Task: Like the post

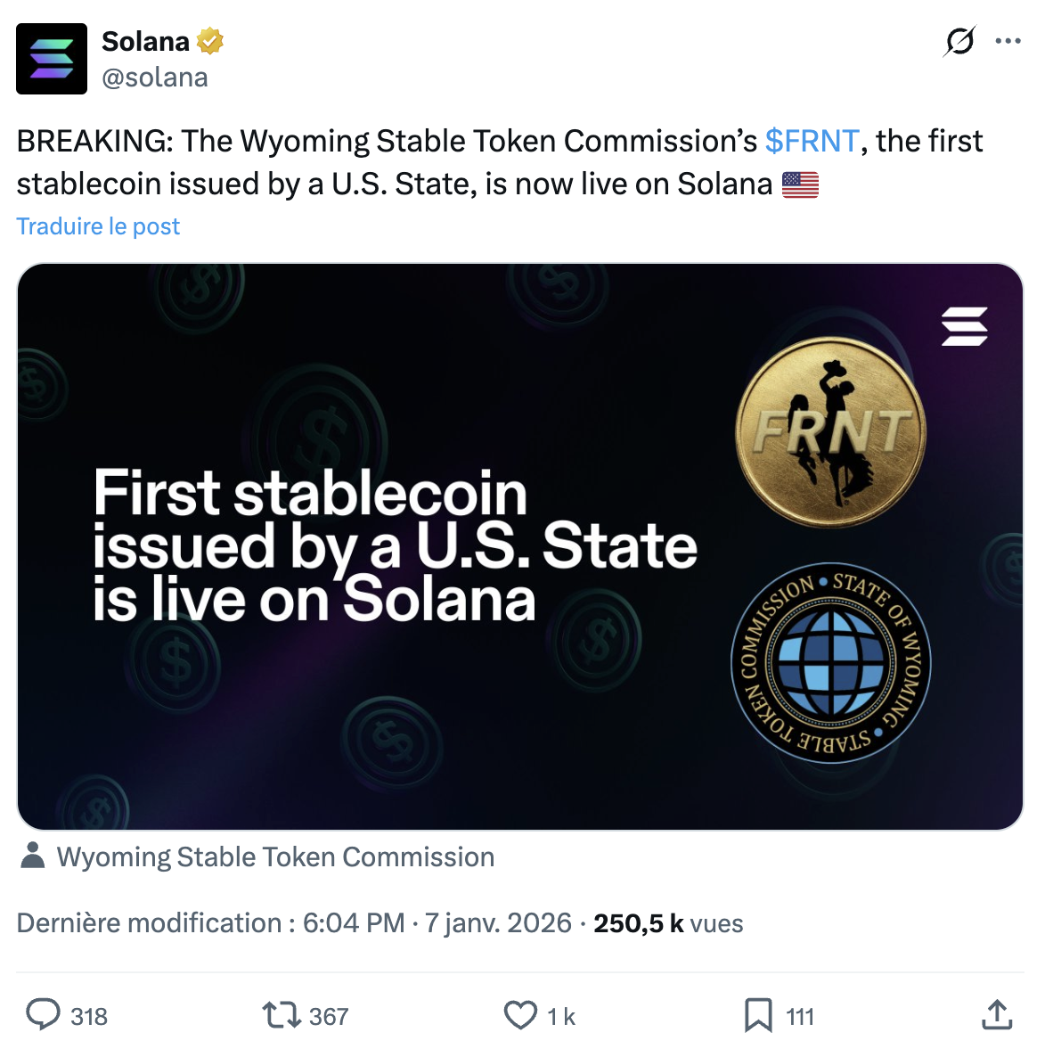Action: coord(521,1015)
